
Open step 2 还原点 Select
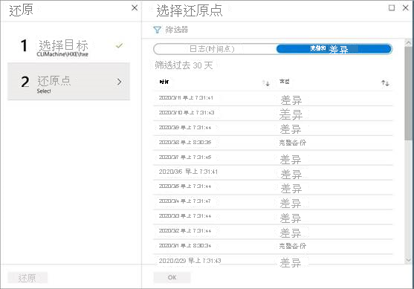click(68, 81)
